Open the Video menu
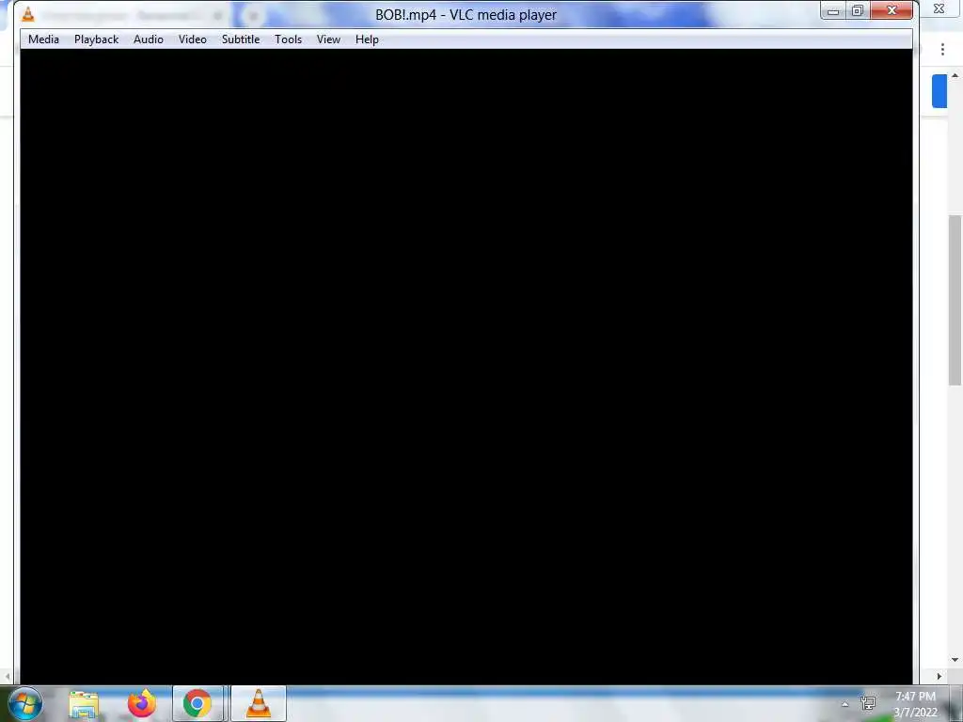The width and height of the screenshot is (963, 722). (192, 39)
